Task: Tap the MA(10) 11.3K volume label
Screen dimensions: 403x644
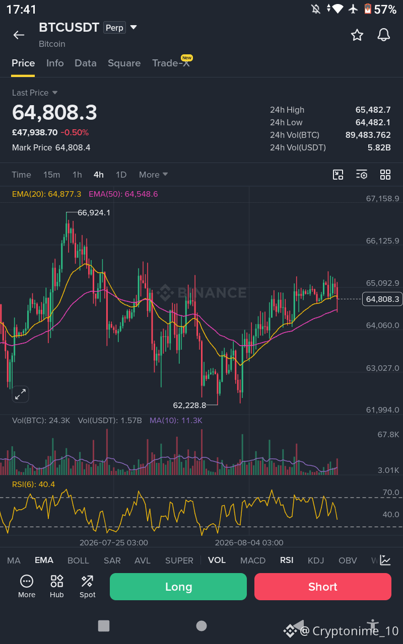Action: [x=176, y=421]
